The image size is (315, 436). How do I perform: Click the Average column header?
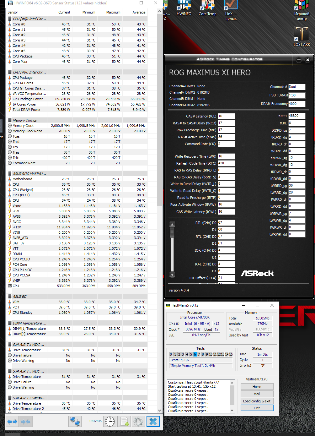click(x=135, y=12)
